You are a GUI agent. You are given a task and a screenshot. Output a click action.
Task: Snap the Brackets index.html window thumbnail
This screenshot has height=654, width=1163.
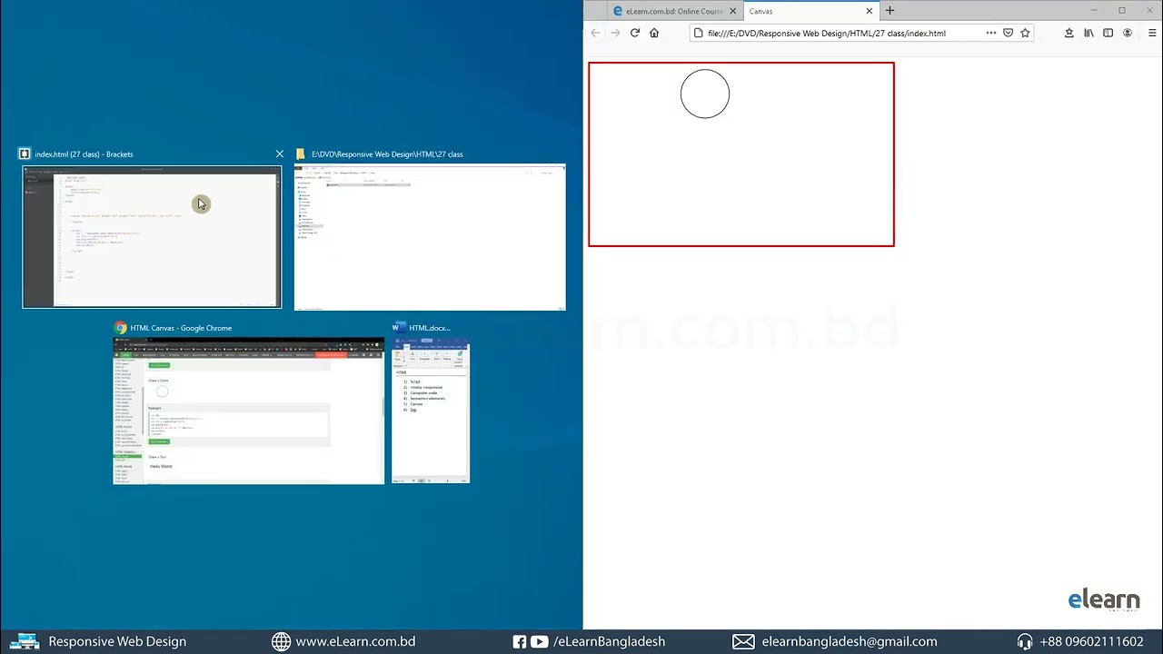(152, 237)
